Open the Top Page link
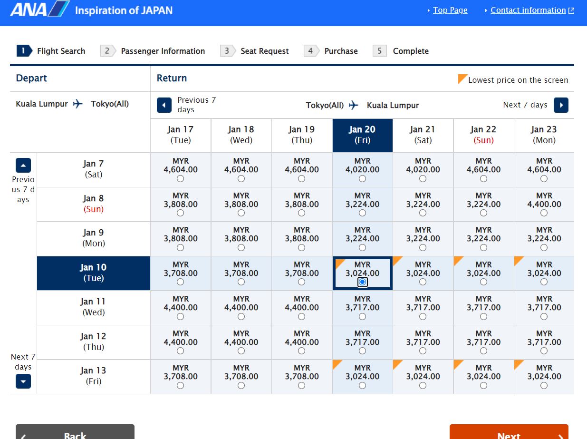The height and width of the screenshot is (439, 587). click(x=450, y=10)
